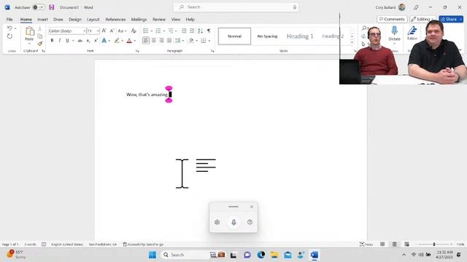Apply the Normal style
Screen dimensions: 467x262
235,36
